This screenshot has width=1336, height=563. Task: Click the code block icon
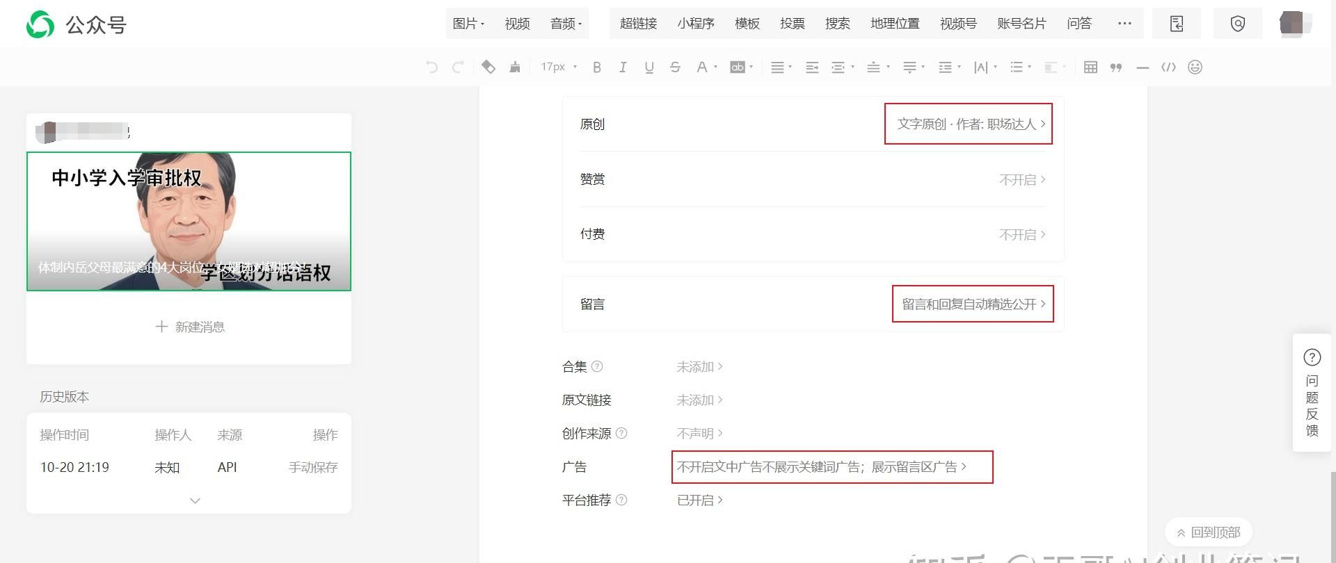pyautogui.click(x=1168, y=67)
